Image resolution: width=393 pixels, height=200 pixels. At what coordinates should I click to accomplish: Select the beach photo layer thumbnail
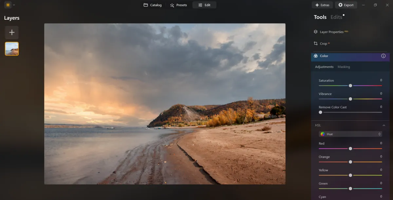pos(11,48)
